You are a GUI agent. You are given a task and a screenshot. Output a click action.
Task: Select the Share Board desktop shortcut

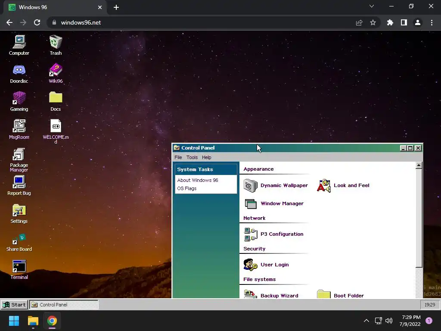19,242
